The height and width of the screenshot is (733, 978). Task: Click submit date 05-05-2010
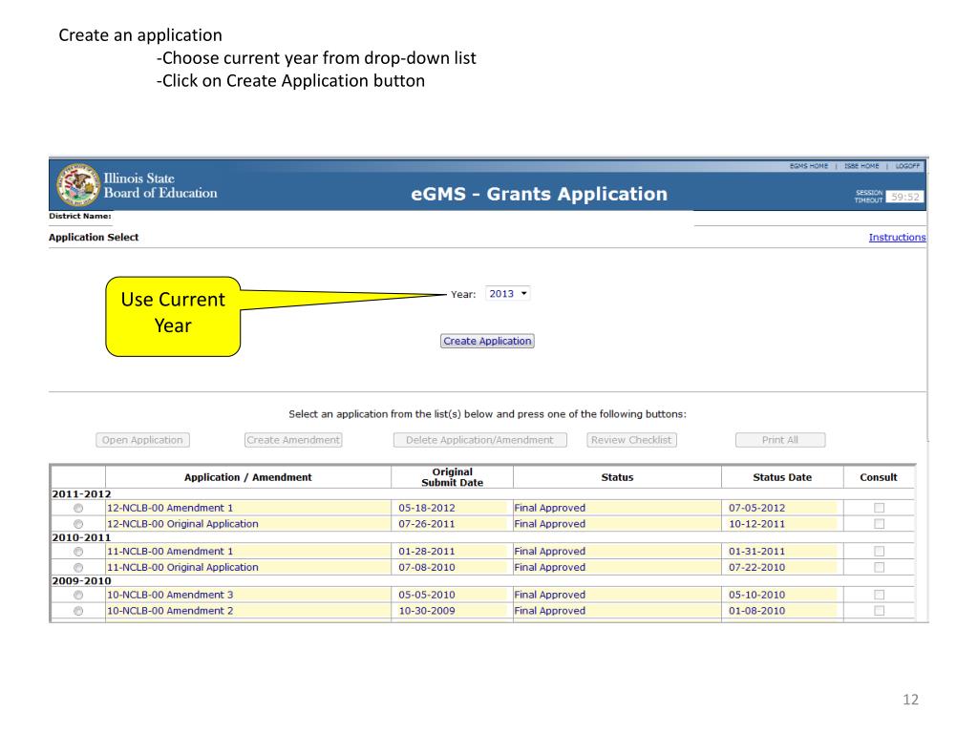pos(427,596)
